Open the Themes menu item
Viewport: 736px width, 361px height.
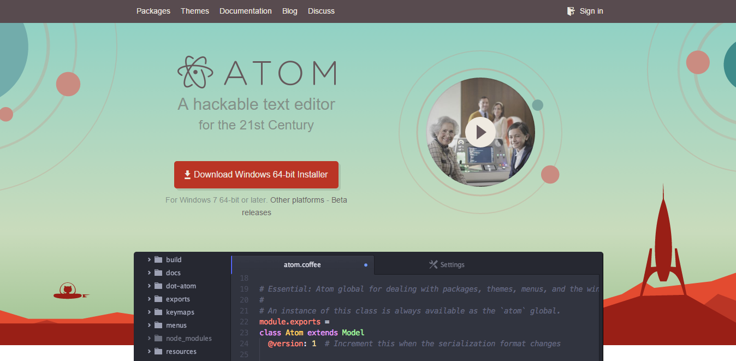(195, 11)
